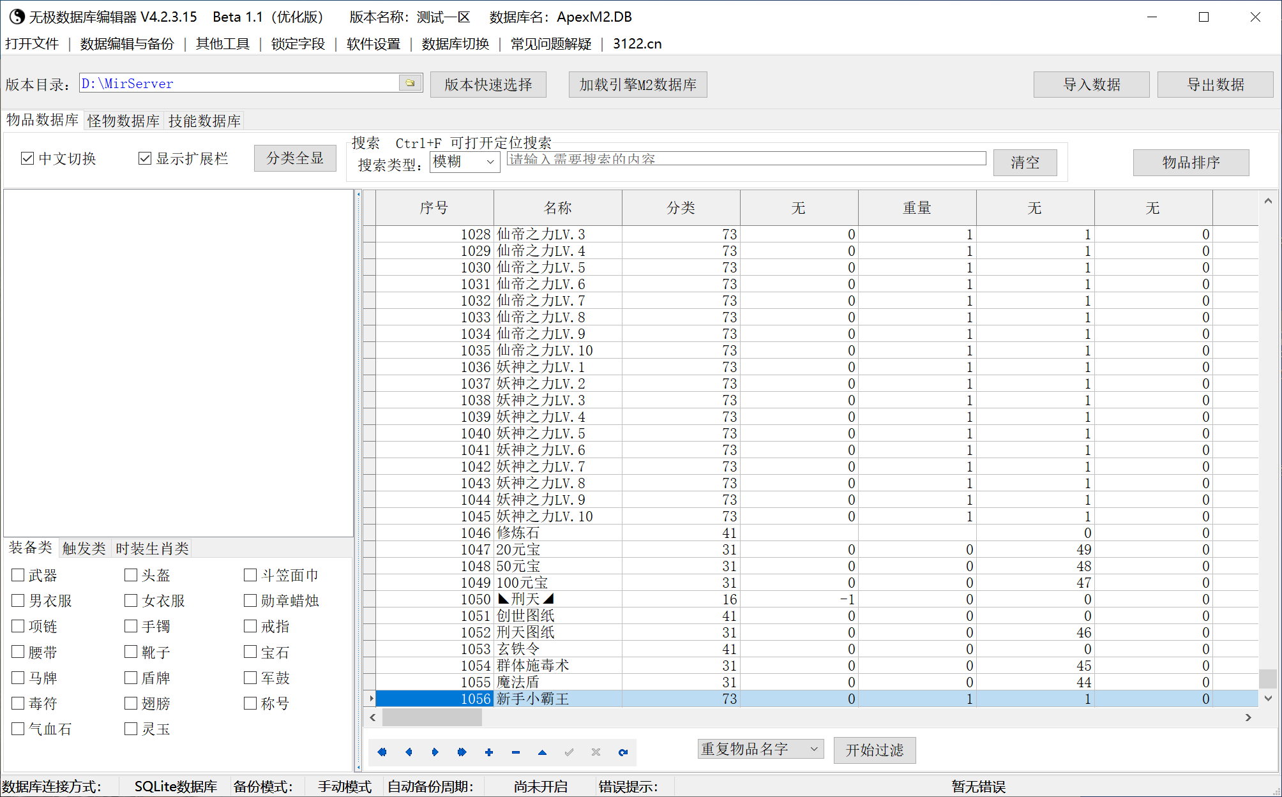
Task: Click horizontal scrollbar right arrow
Action: pos(1249,717)
